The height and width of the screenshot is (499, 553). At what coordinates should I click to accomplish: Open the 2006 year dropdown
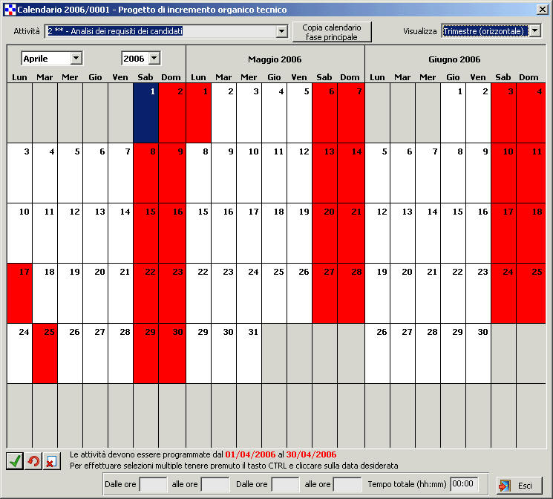click(154, 58)
